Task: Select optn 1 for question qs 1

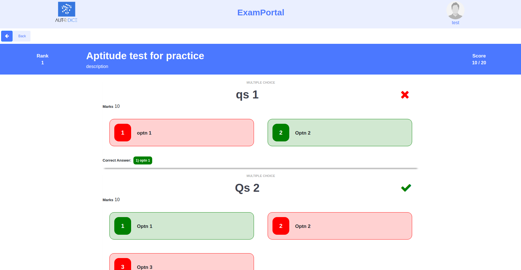Action: [x=182, y=133]
